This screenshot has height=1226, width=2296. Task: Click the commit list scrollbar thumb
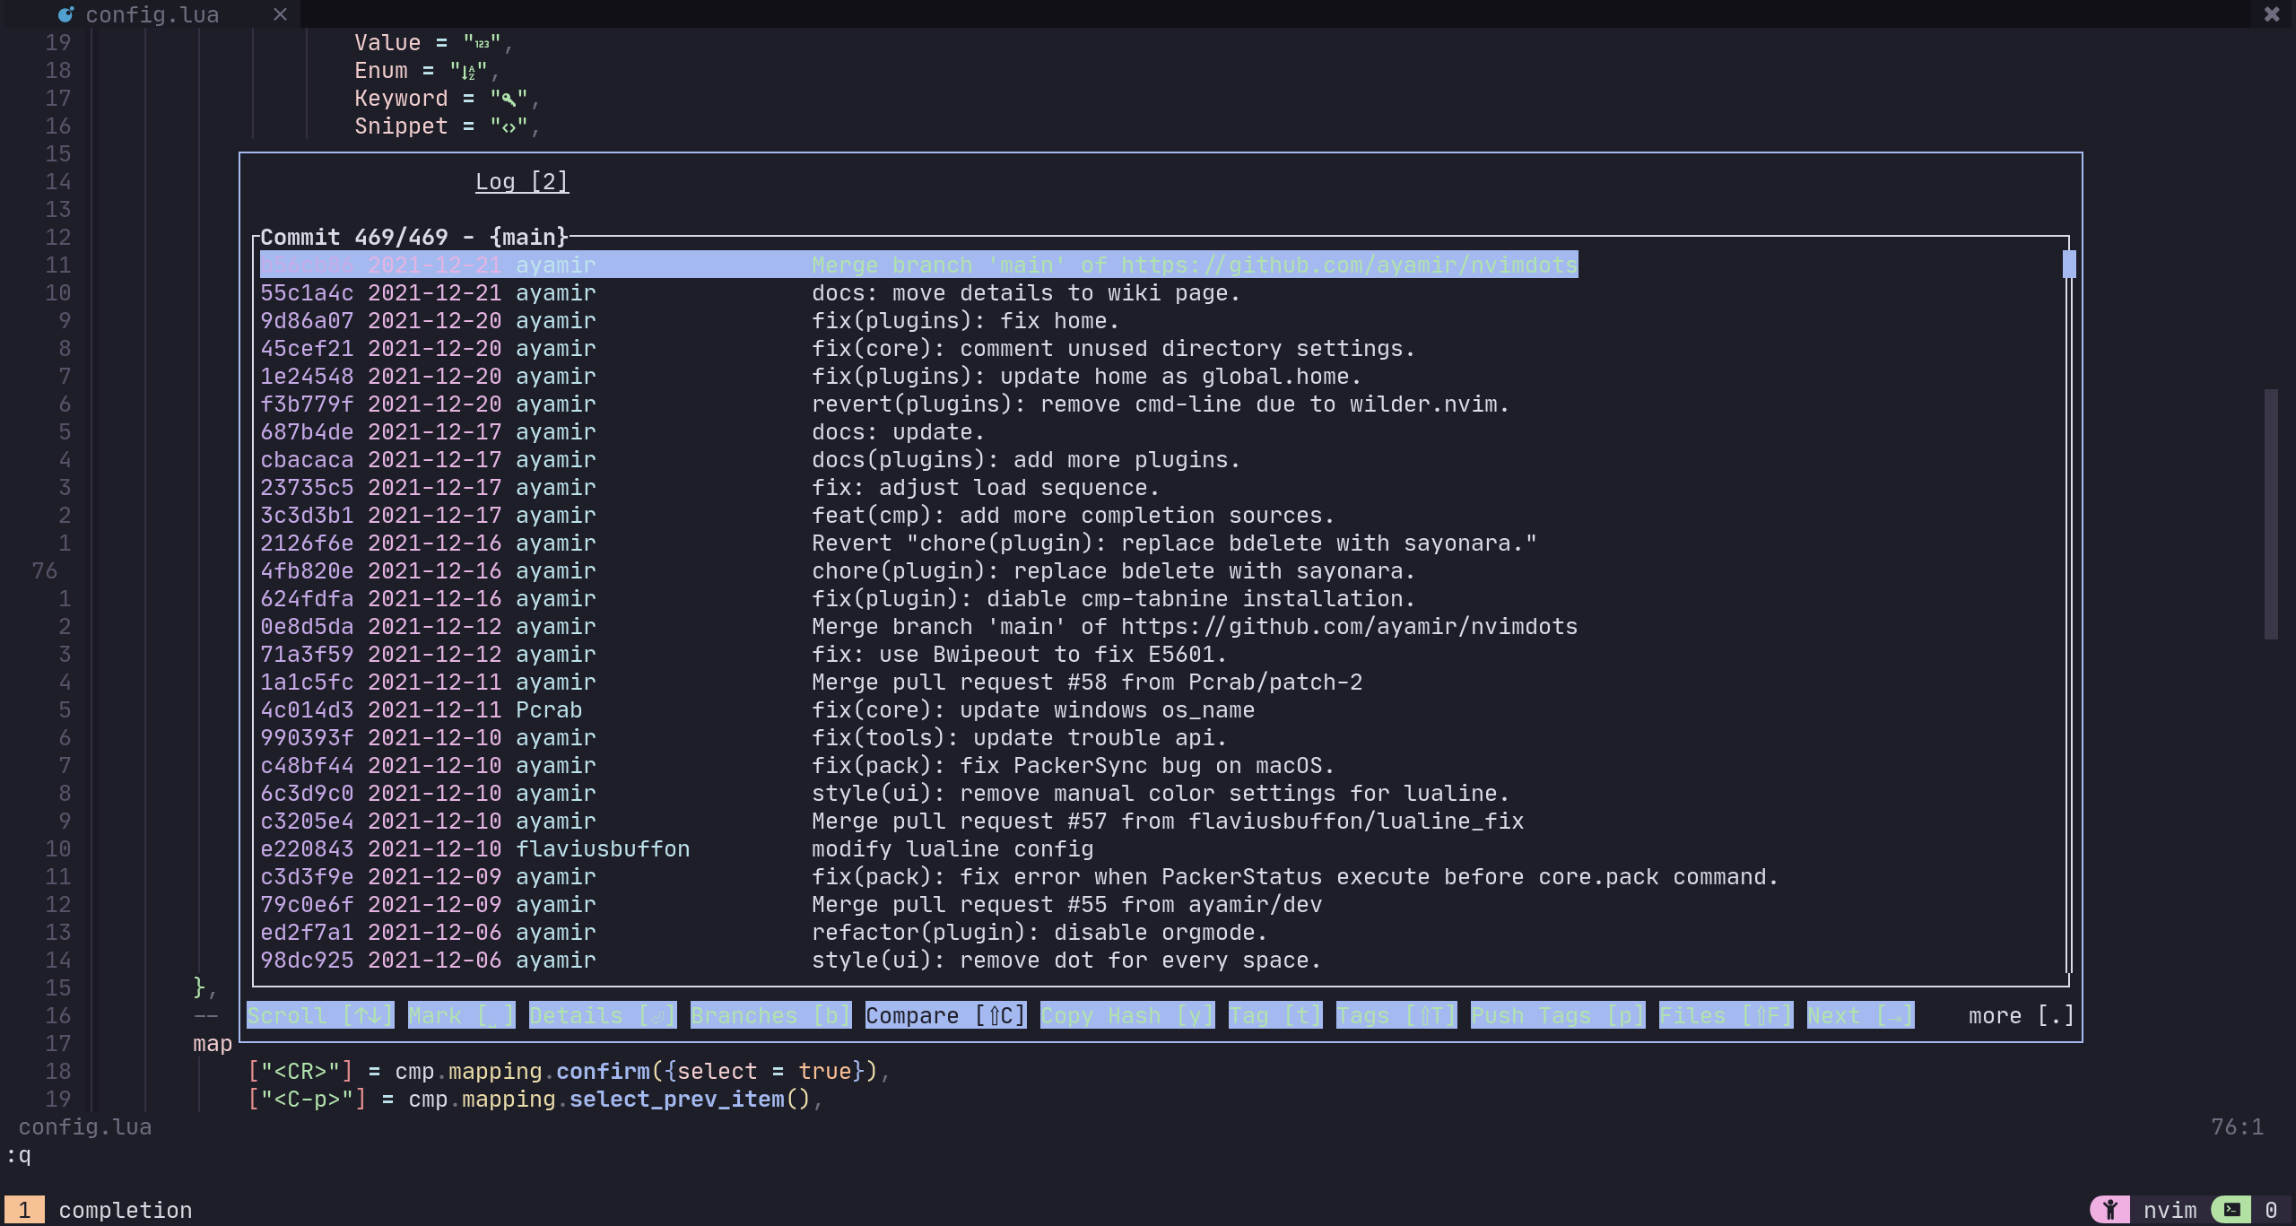(2068, 265)
